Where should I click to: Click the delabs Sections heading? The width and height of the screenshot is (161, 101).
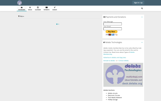pyautogui.click(x=109, y=90)
